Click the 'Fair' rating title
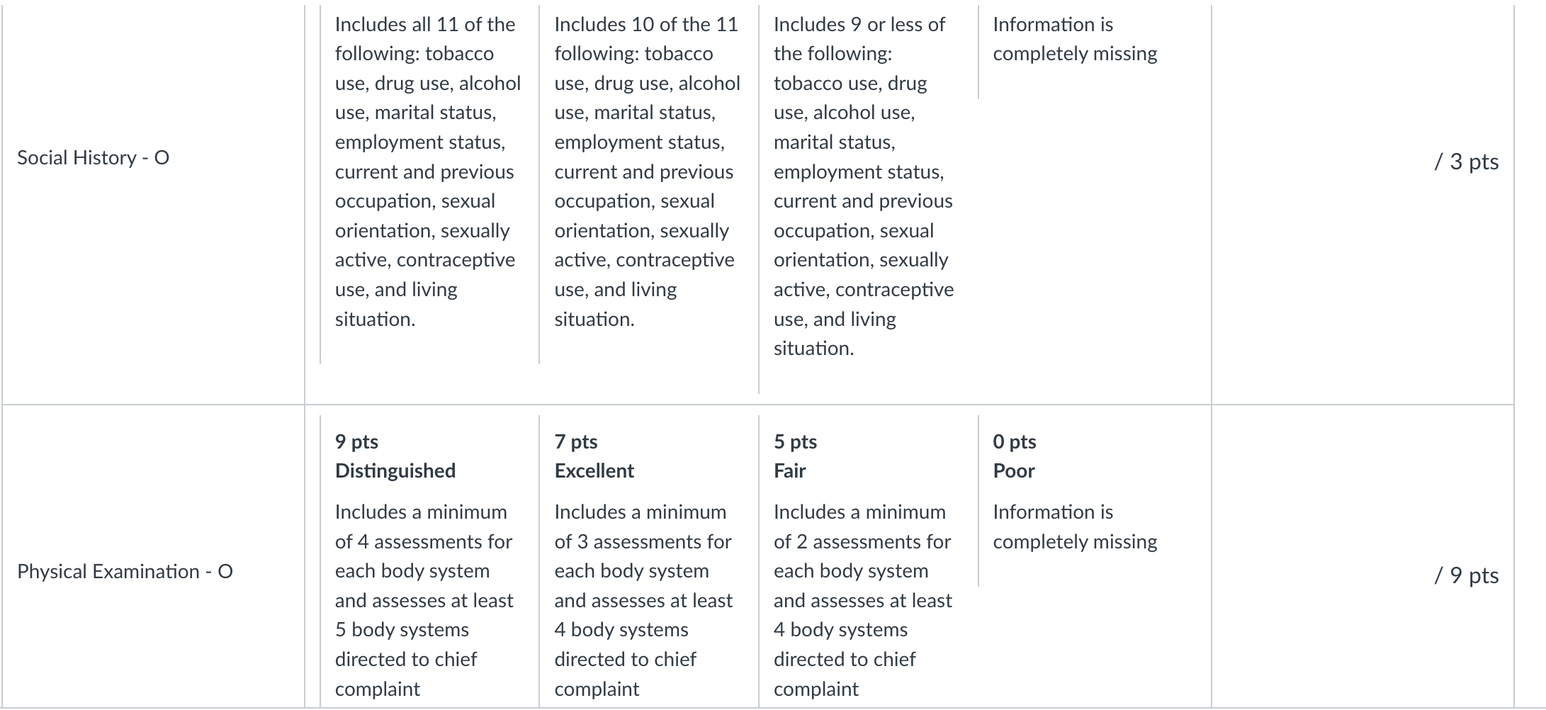Viewport: 1546px width, 710px height. point(789,470)
